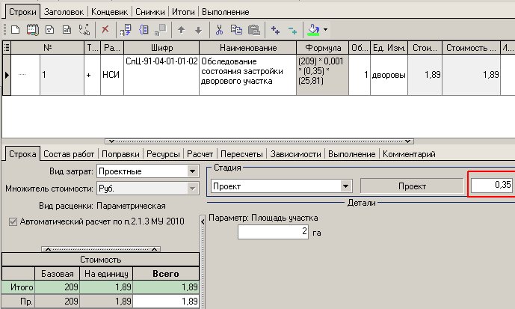Switch to the Строки tab
The image size is (515, 309).
pos(22,12)
